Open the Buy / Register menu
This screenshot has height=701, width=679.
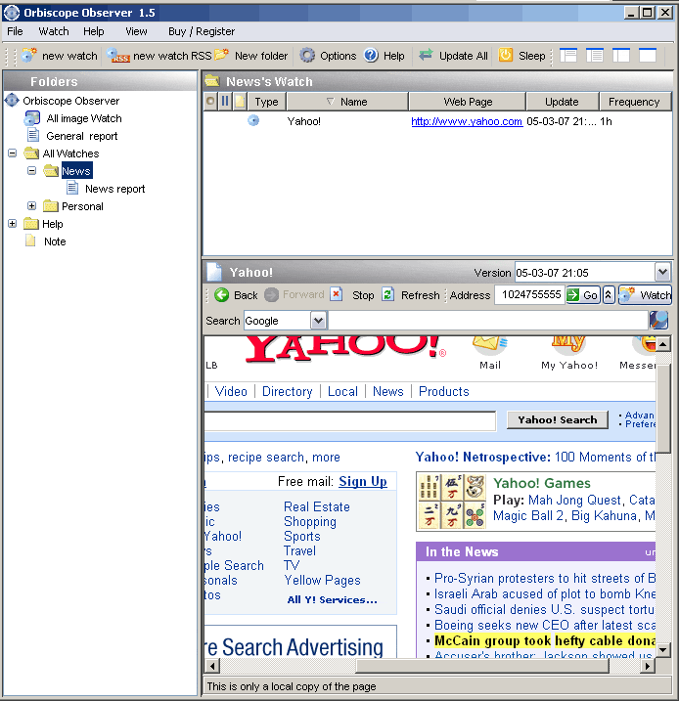[x=202, y=31]
